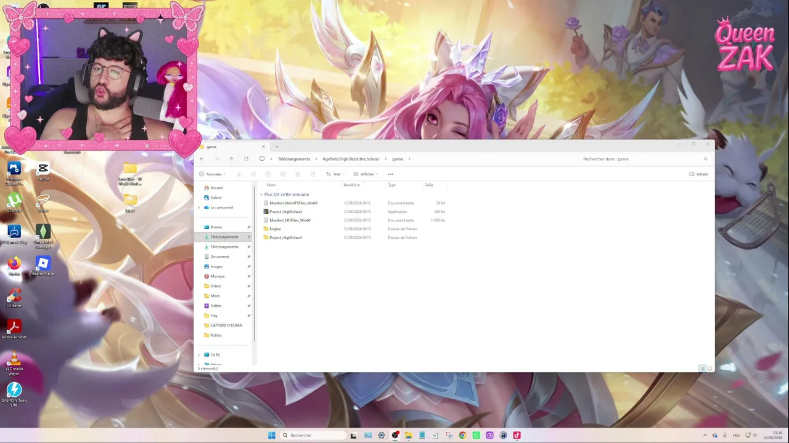Switch to large thumbnails view in status bar
This screenshot has width=789, height=443.
[x=709, y=369]
